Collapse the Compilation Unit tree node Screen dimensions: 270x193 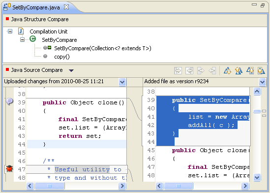point(10,32)
